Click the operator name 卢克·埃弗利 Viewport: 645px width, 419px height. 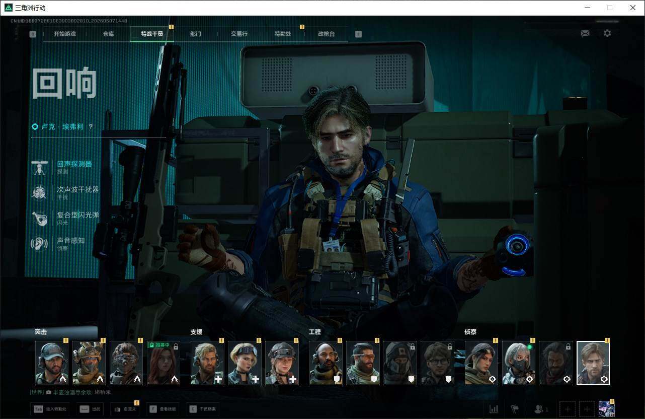[63, 127]
